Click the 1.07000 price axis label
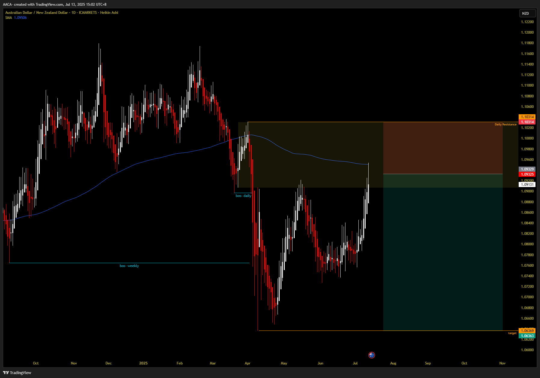This screenshot has width=540, height=378. point(527,297)
